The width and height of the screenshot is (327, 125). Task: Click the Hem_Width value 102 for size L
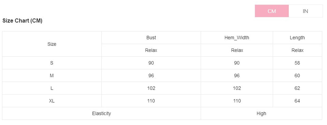[x=237, y=88]
